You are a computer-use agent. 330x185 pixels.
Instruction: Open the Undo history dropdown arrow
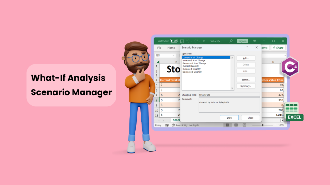pyautogui.click(x=191, y=41)
